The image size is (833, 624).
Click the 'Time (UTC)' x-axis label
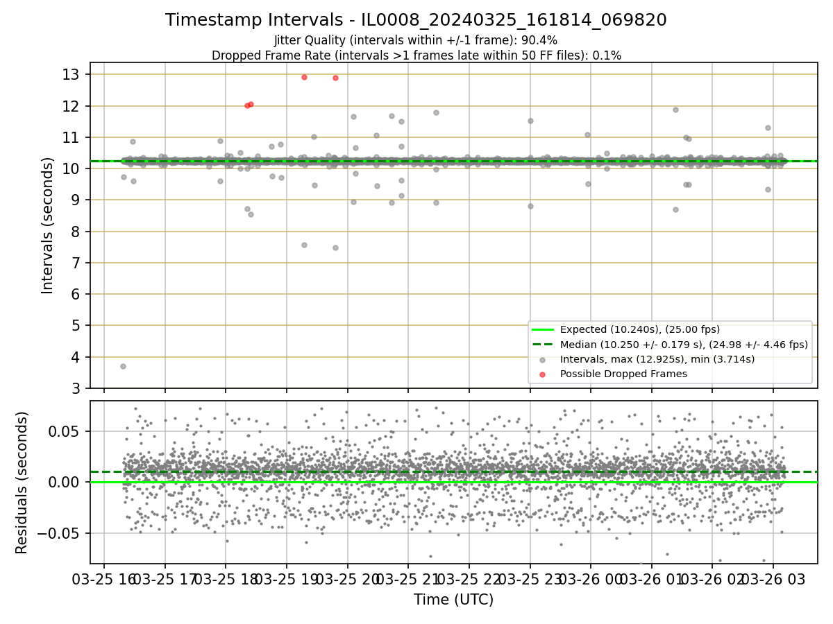click(453, 600)
